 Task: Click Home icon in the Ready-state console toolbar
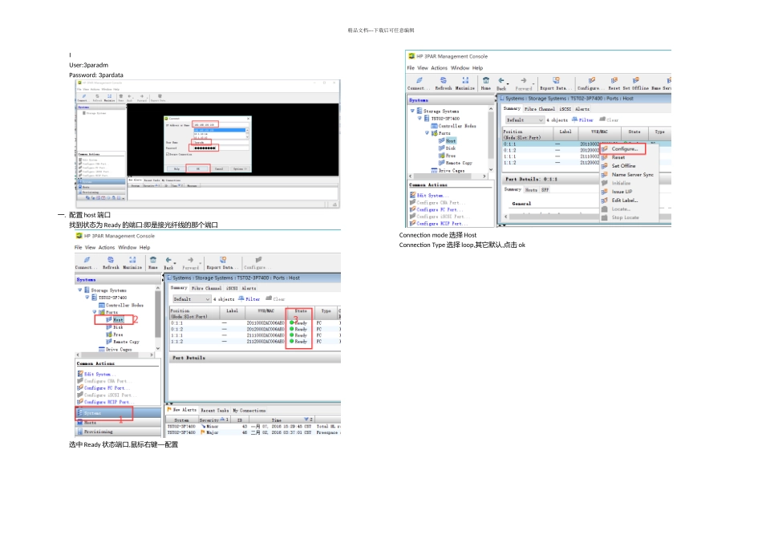pyautogui.click(x=153, y=260)
